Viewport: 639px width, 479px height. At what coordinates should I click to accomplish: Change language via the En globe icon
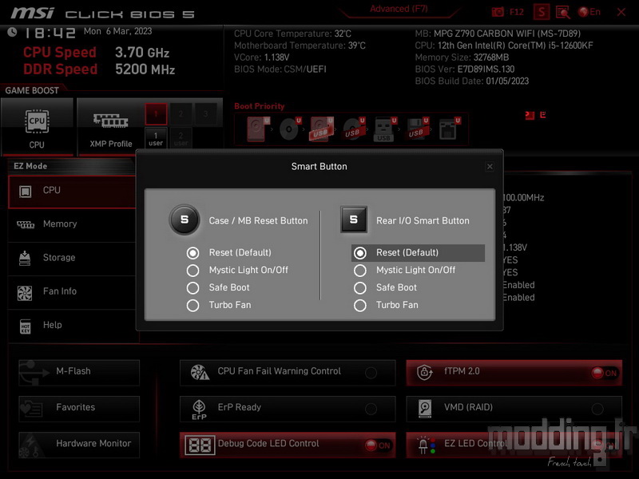pos(589,12)
